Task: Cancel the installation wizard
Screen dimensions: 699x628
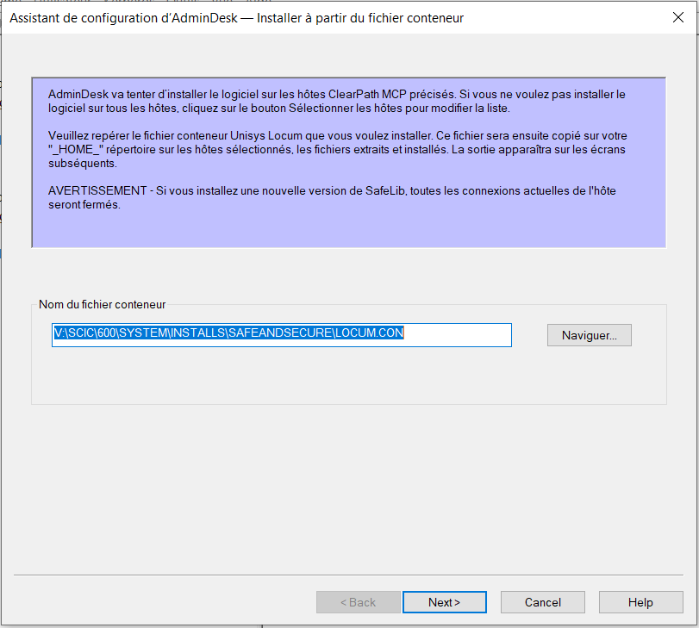Action: point(542,602)
